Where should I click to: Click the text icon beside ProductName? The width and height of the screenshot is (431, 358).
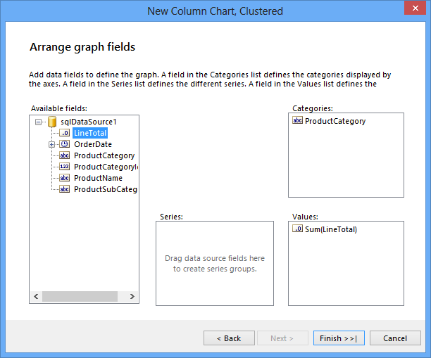64,178
